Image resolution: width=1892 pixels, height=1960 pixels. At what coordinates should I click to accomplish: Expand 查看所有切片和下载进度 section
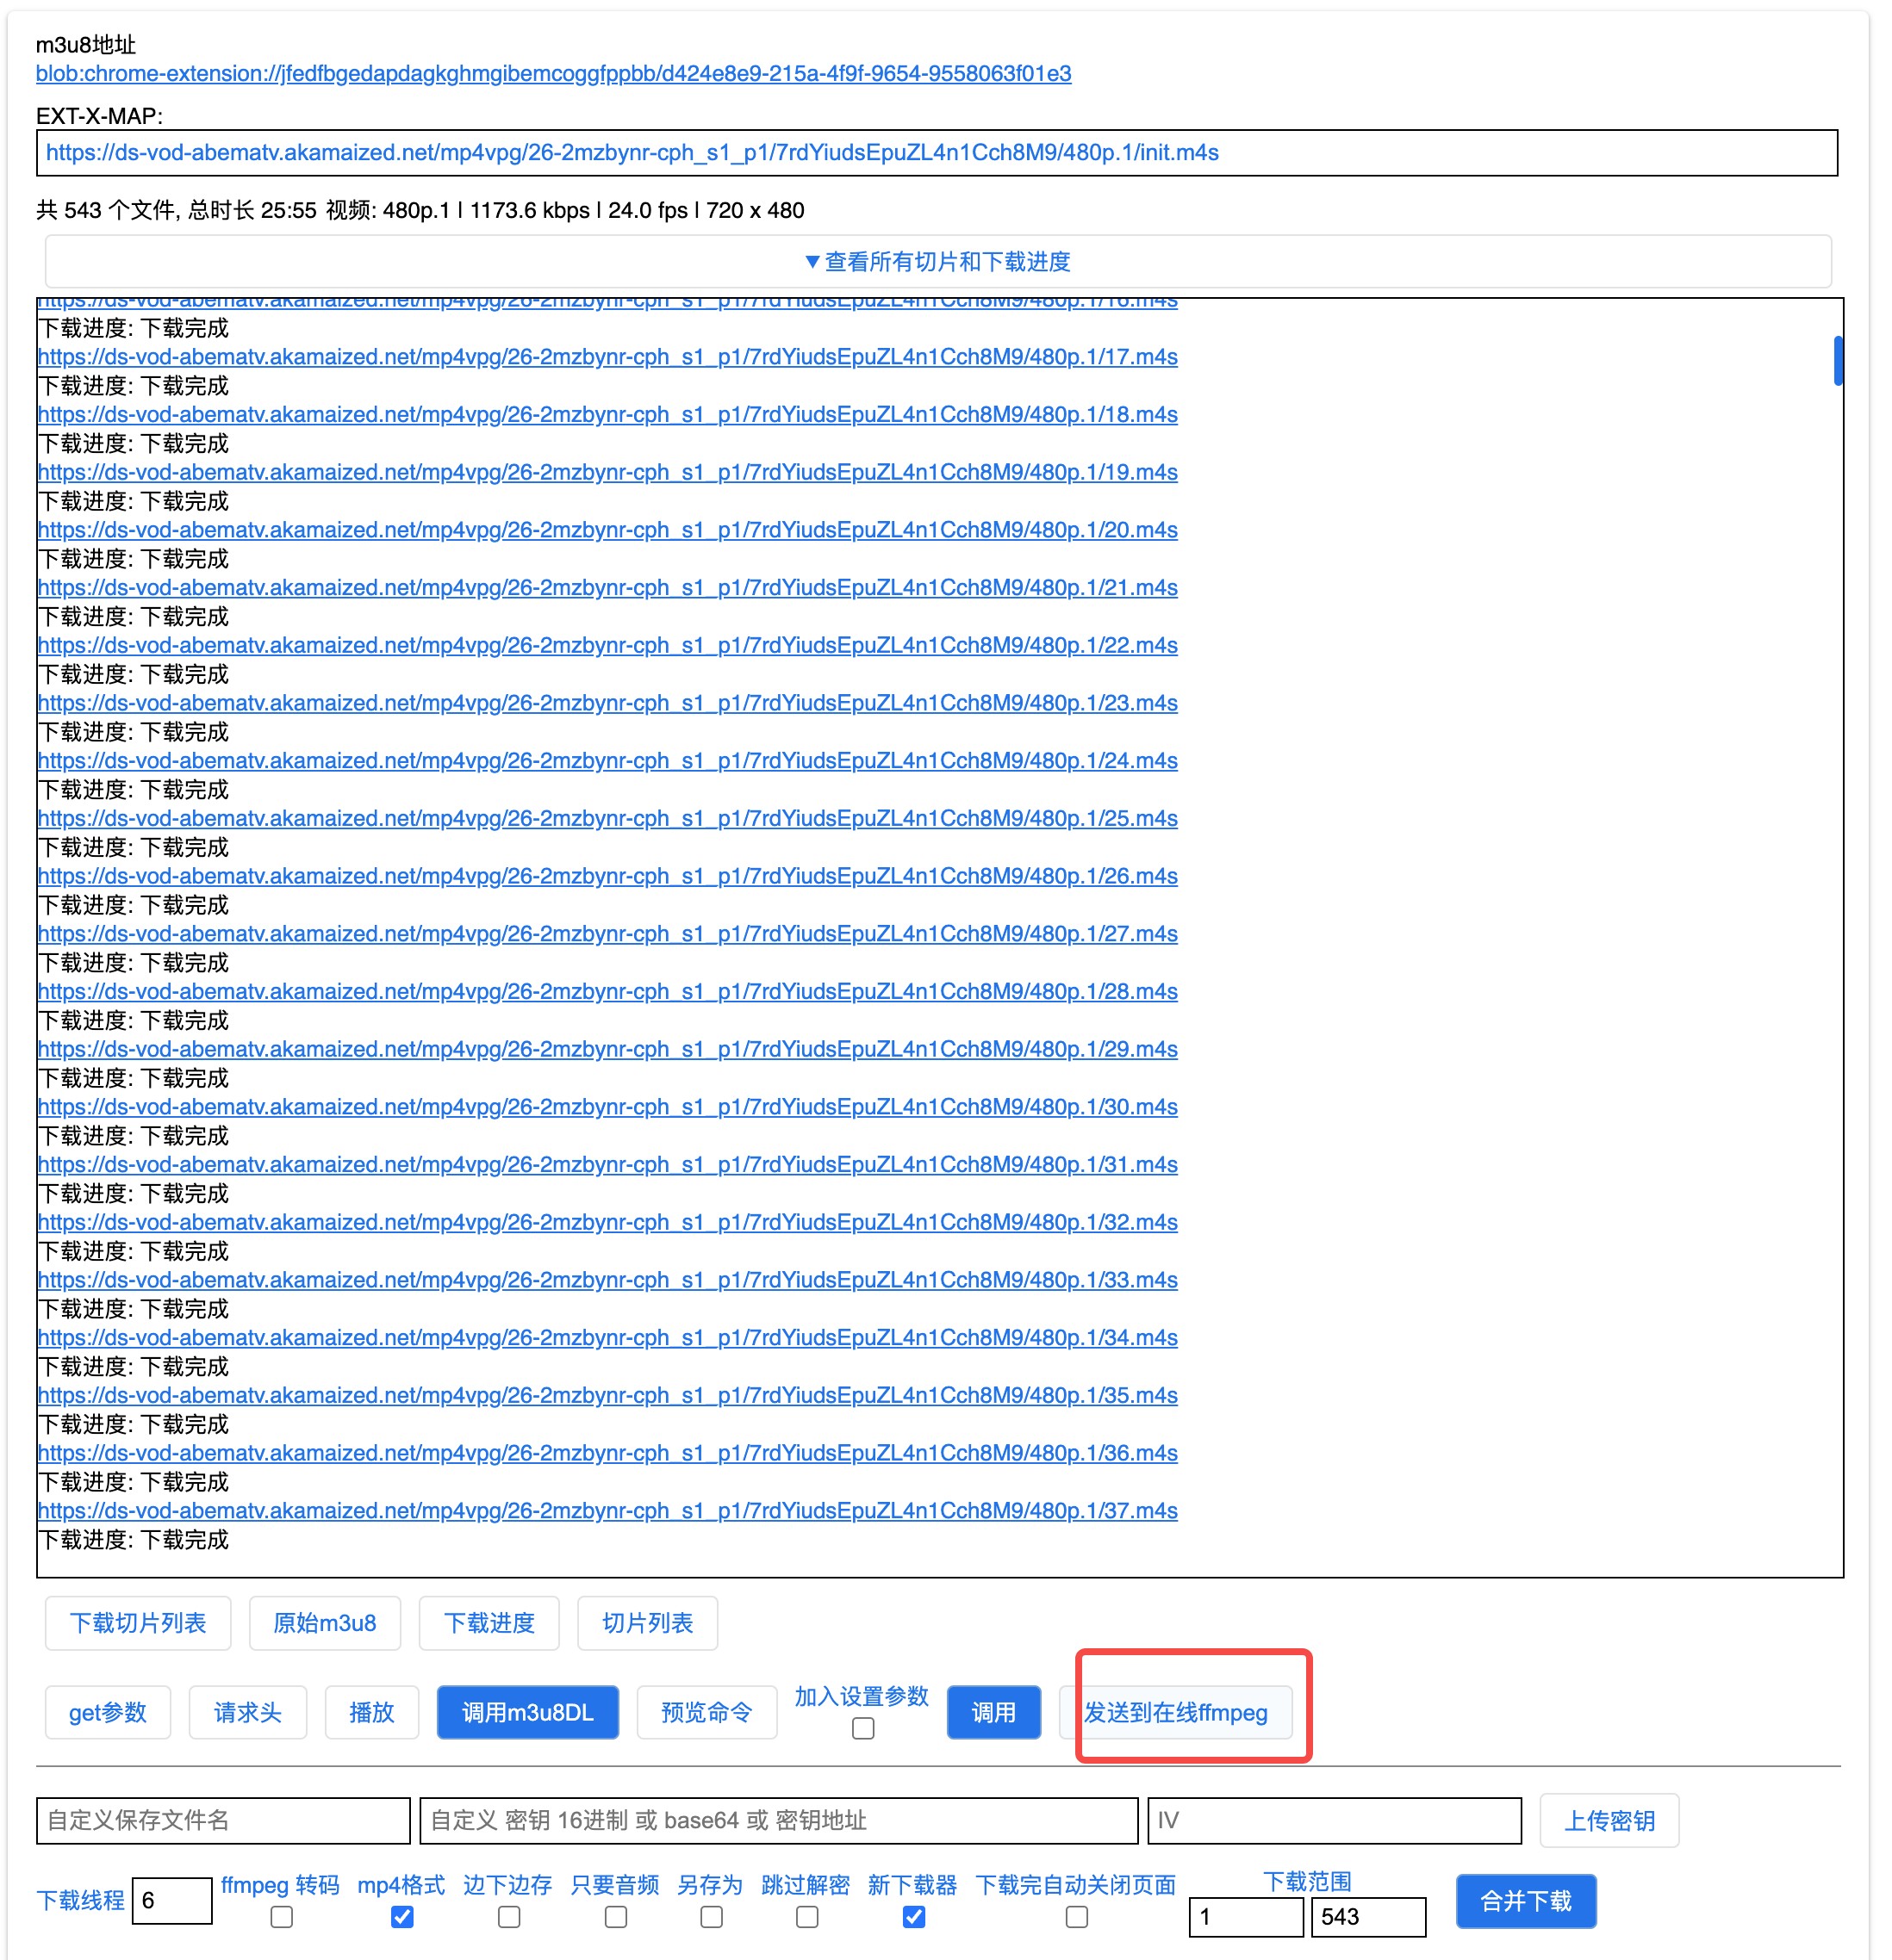click(x=937, y=262)
